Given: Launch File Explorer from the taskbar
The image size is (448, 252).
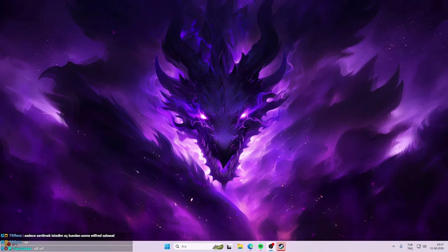Looking at the screenshot, I should (240, 246).
